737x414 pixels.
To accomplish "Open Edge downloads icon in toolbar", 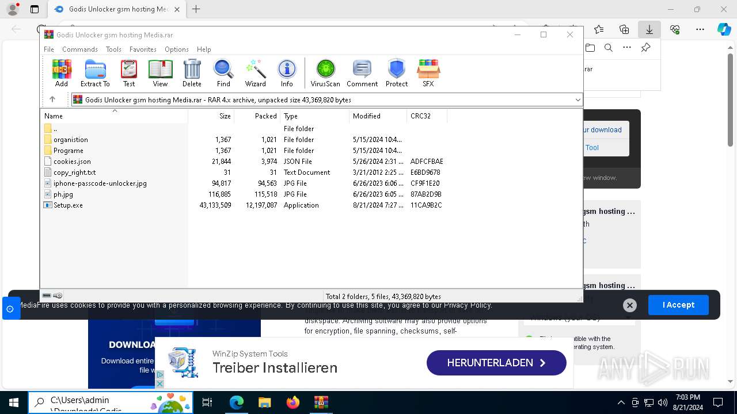I will pyautogui.click(x=649, y=29).
